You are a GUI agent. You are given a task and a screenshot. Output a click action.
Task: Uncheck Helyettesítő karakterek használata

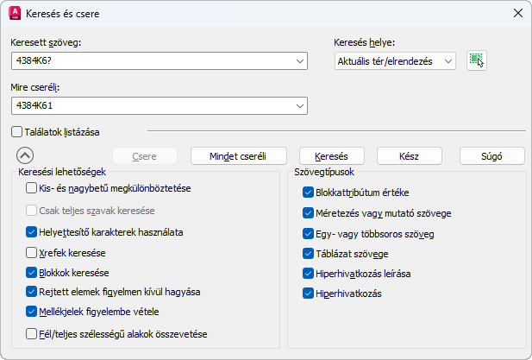pyautogui.click(x=32, y=232)
